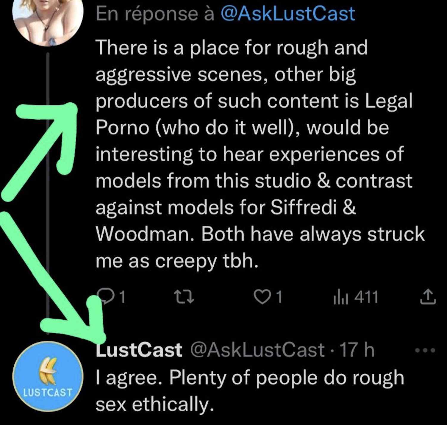Viewport: 447px width, 425px height.
Task: Click the 411 views count
Action: (366, 297)
